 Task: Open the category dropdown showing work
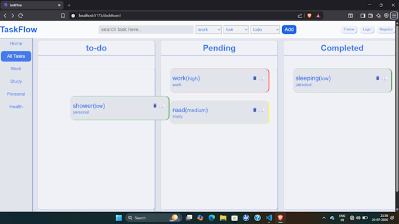pos(208,29)
